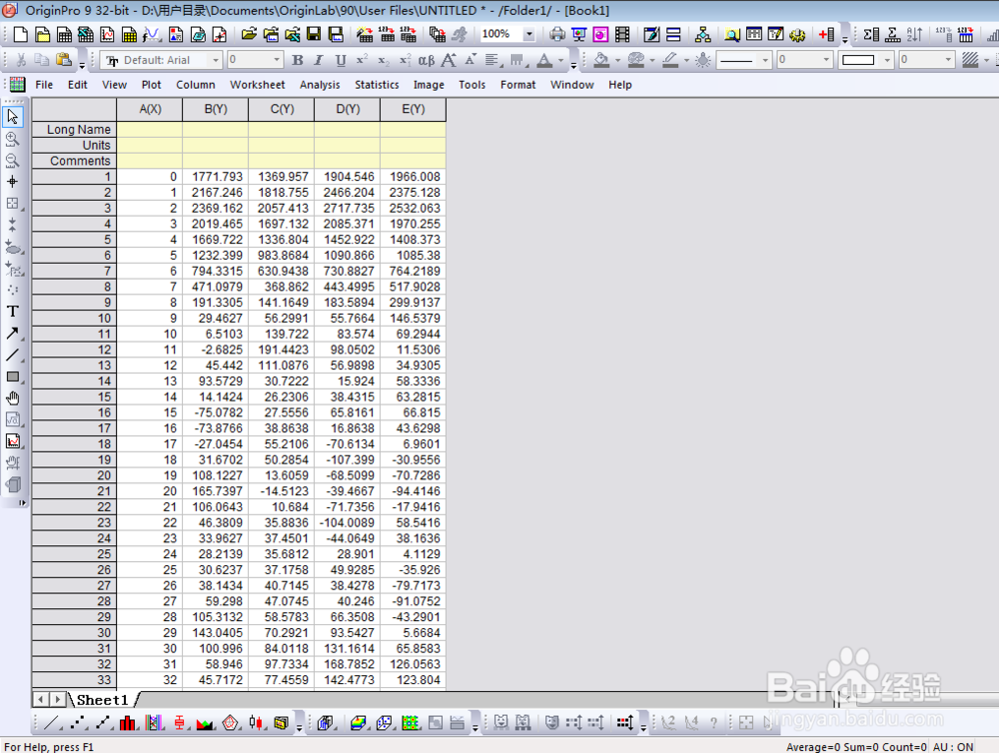Click the fill color bucket swatch
Image resolution: width=999 pixels, height=753 pixels.
click(600, 60)
